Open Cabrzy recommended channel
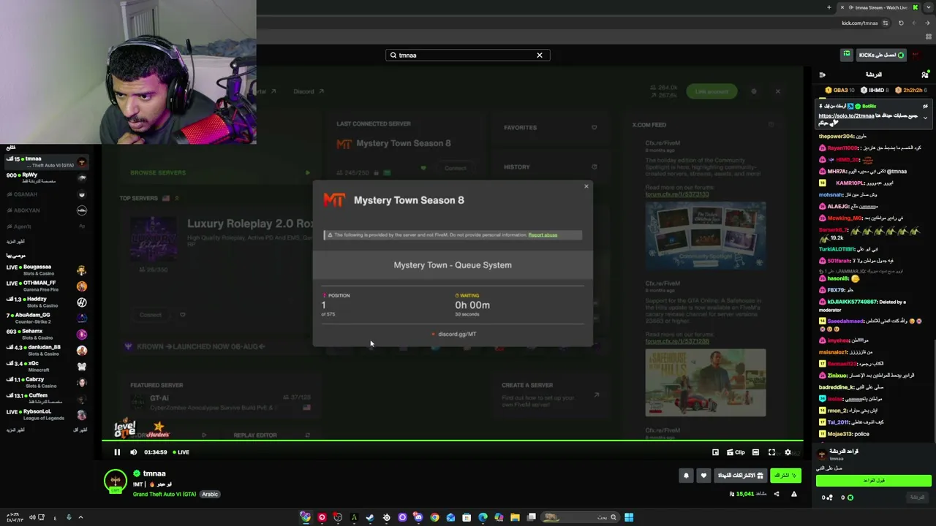Screen dimensions: 936x526 point(45,383)
